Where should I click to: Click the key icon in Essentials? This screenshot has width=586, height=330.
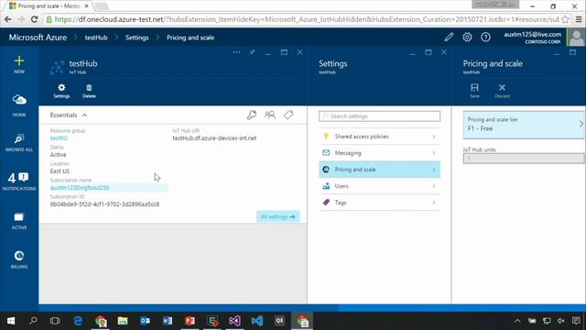point(252,115)
